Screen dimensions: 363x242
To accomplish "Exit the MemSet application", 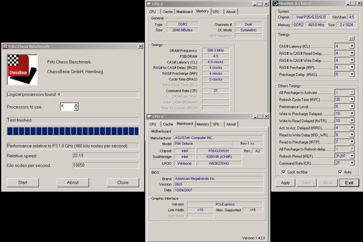I will 349,183.
